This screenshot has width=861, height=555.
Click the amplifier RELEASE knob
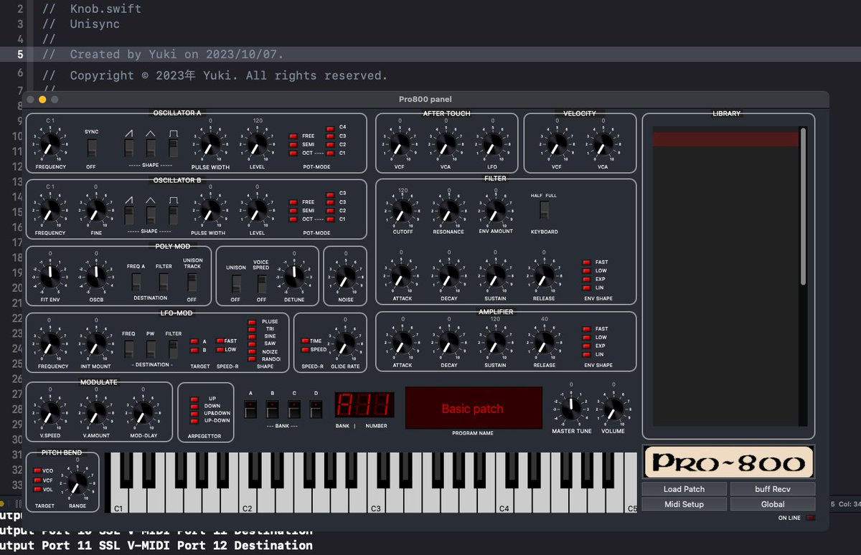pos(544,343)
